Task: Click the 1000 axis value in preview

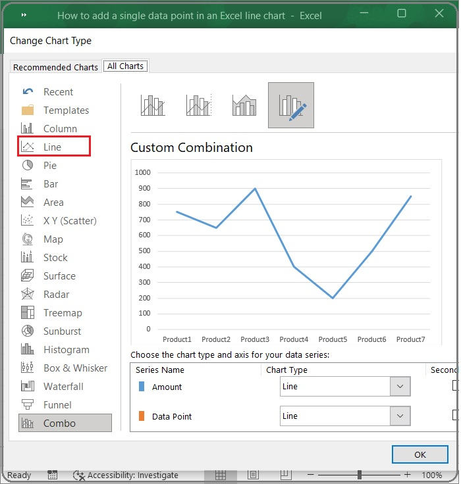Action: tap(142, 172)
